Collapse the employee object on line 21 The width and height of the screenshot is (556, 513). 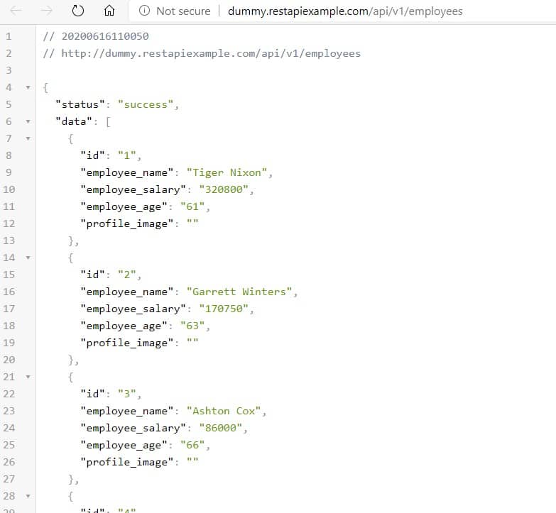coord(28,377)
